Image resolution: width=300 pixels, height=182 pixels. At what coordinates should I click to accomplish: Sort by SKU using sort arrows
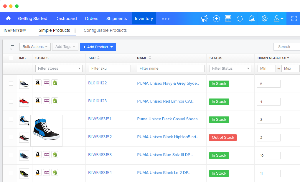98,58
